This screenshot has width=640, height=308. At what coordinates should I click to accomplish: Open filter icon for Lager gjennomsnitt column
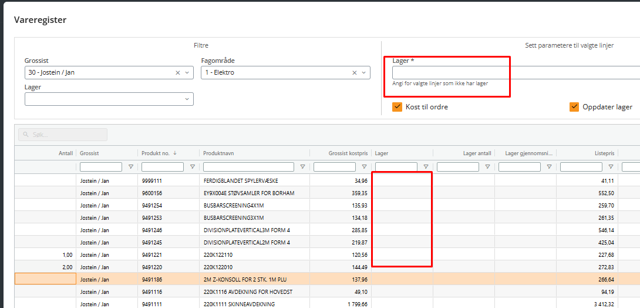[x=549, y=167]
